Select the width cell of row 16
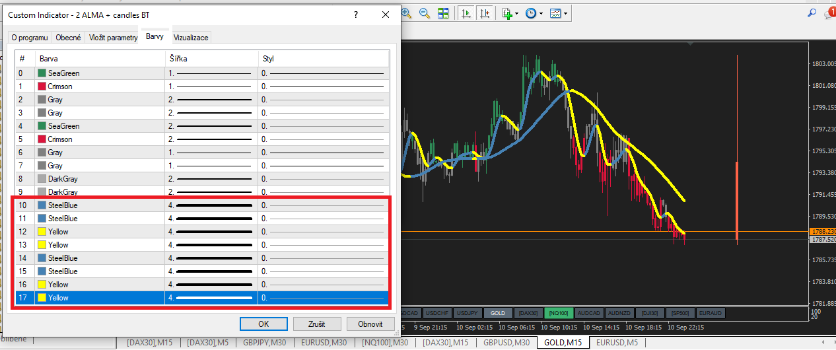 click(x=211, y=285)
